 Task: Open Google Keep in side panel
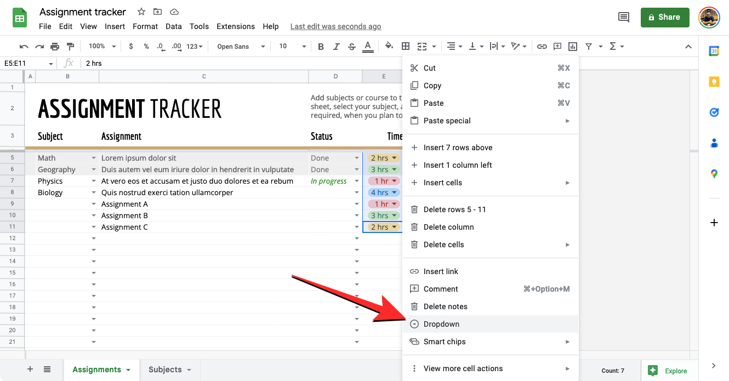click(x=714, y=82)
